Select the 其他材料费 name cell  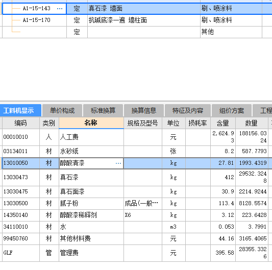[91, 238]
